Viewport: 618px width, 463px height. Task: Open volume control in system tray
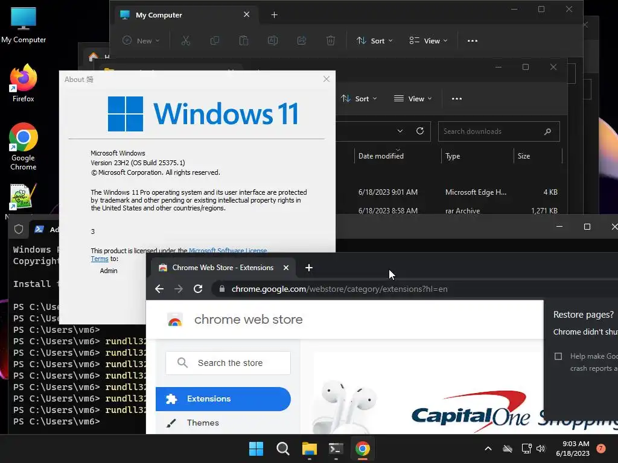[x=540, y=449]
